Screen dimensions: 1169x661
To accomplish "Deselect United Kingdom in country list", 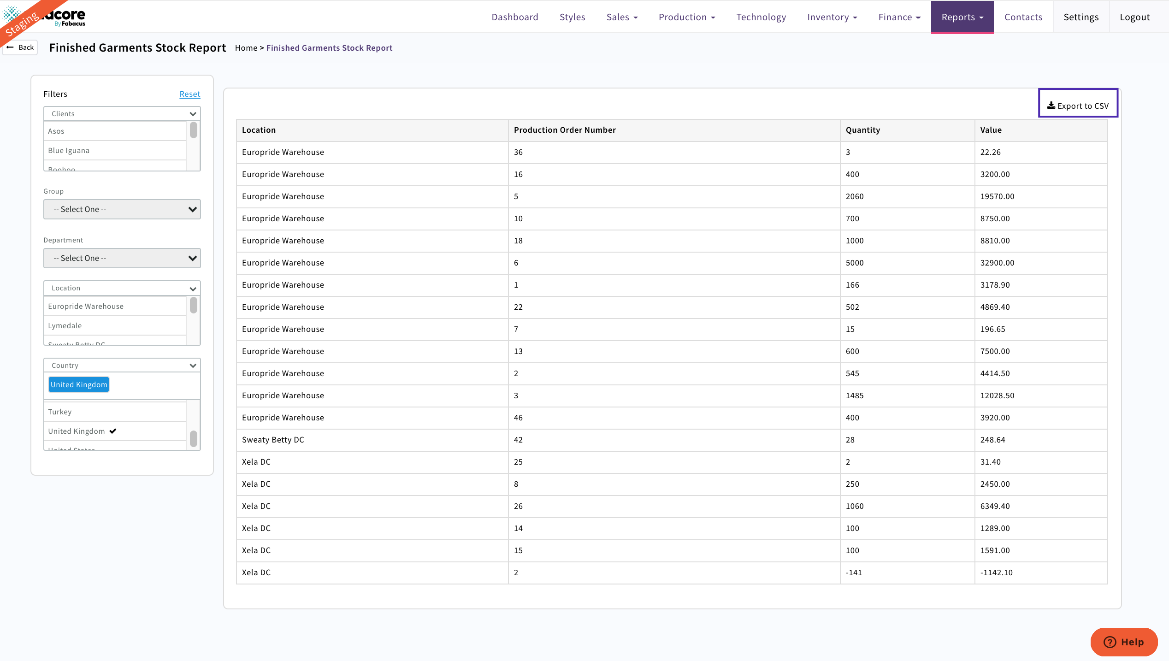I will coord(77,431).
